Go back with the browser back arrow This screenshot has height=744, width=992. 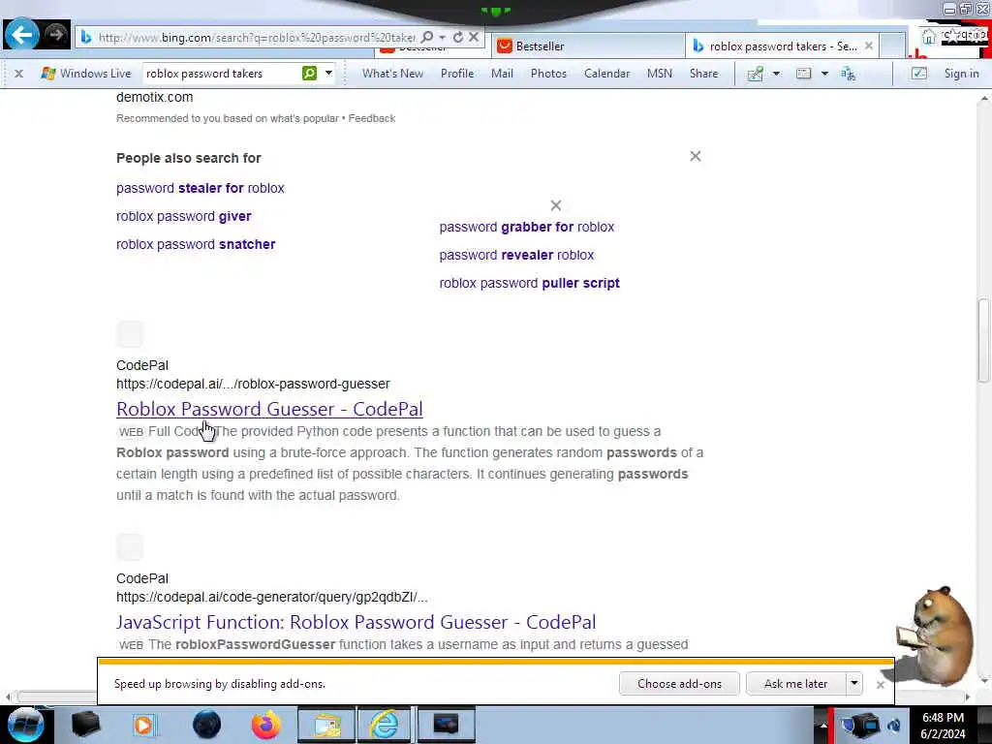(x=21, y=34)
